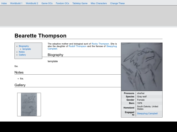Screen dimensions: 177x132
Task: Open Misc Characters section
Action: 99,3
